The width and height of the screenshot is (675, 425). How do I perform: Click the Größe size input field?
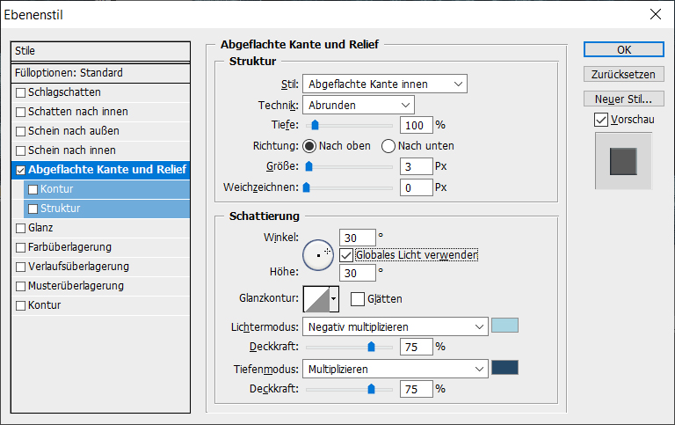pyautogui.click(x=416, y=165)
